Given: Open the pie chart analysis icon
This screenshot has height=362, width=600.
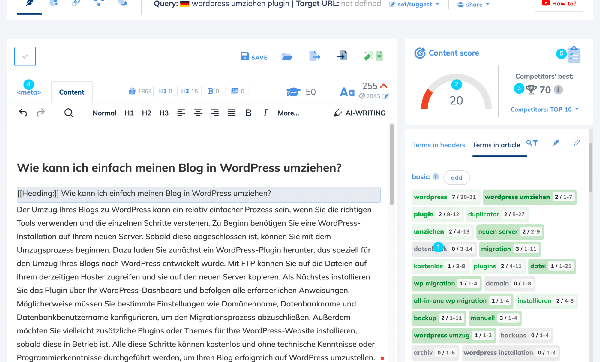Looking at the screenshot, I should coord(53,3).
